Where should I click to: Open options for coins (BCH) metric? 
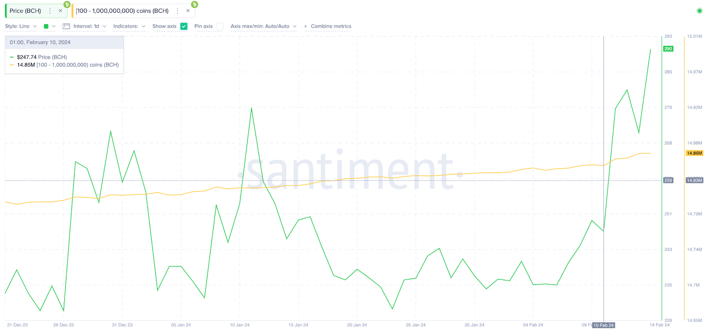click(x=177, y=11)
